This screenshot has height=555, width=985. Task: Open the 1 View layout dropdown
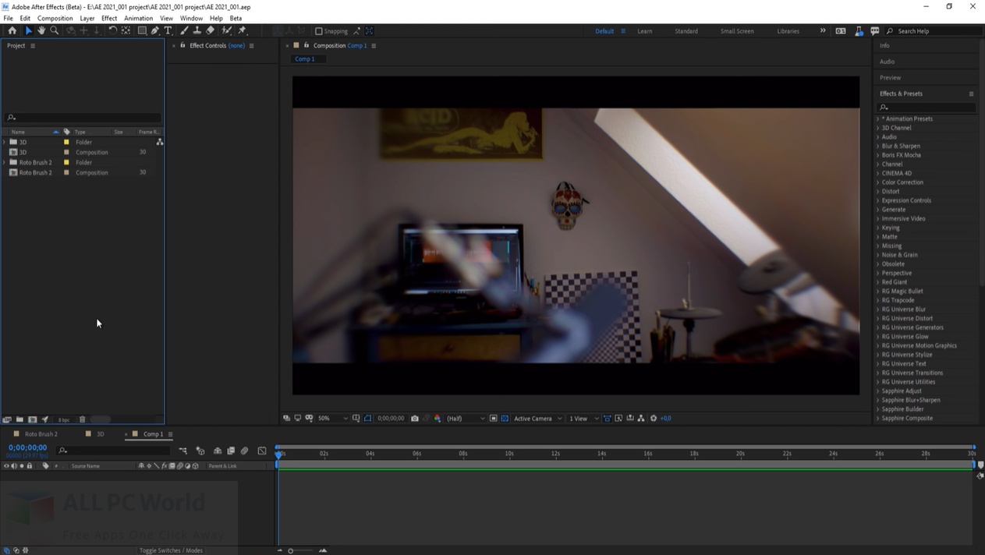pos(583,419)
